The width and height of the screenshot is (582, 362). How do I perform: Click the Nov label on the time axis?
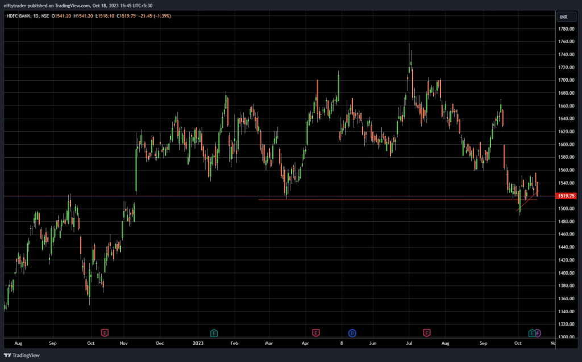point(123,343)
